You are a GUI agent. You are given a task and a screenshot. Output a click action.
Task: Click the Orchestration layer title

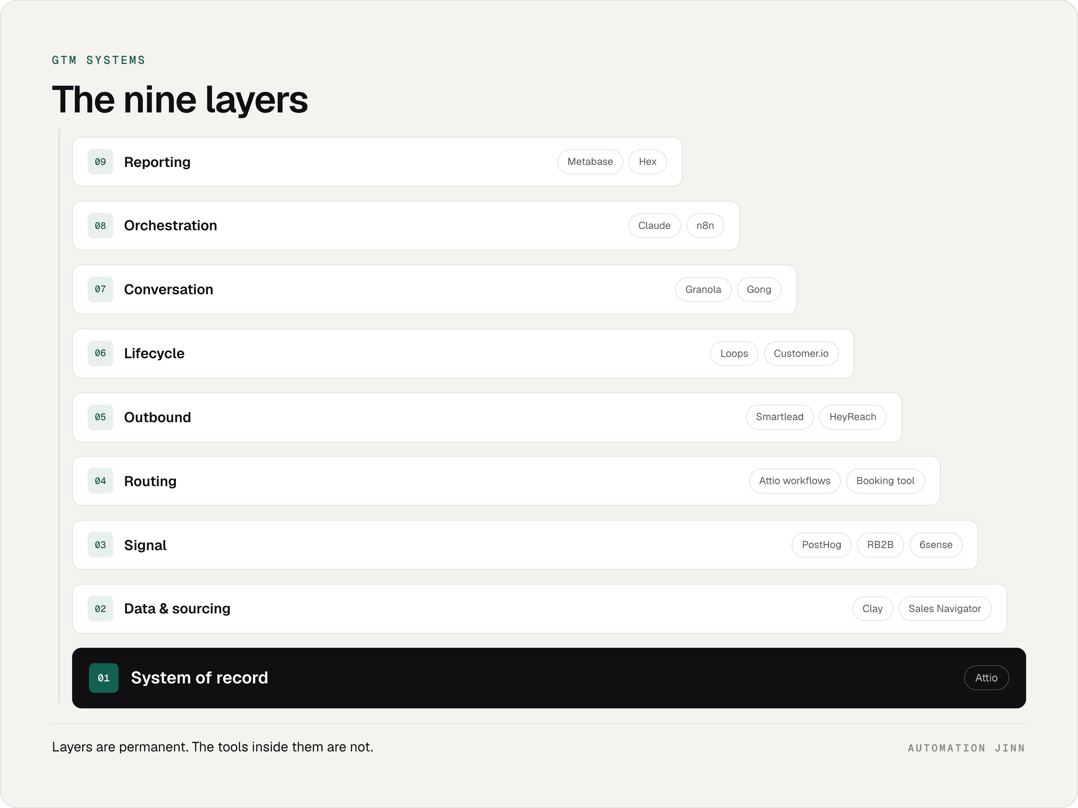[x=170, y=226]
